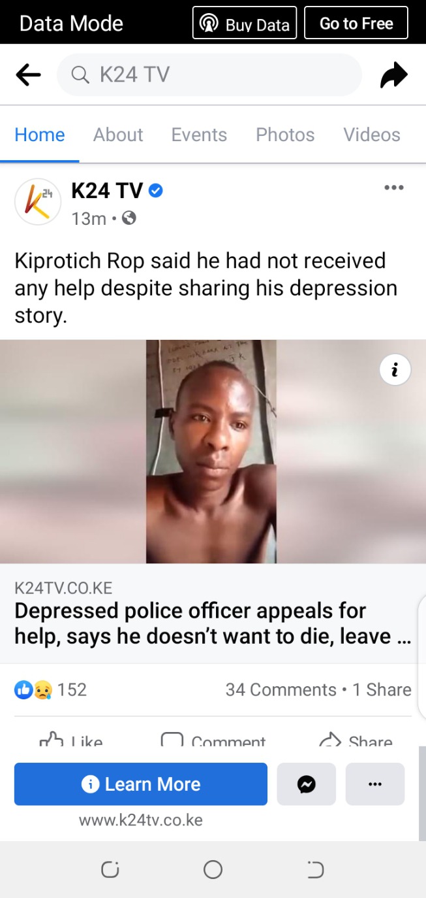Open the Events tab
Viewport: 426px width, 898px height.
coord(199,135)
